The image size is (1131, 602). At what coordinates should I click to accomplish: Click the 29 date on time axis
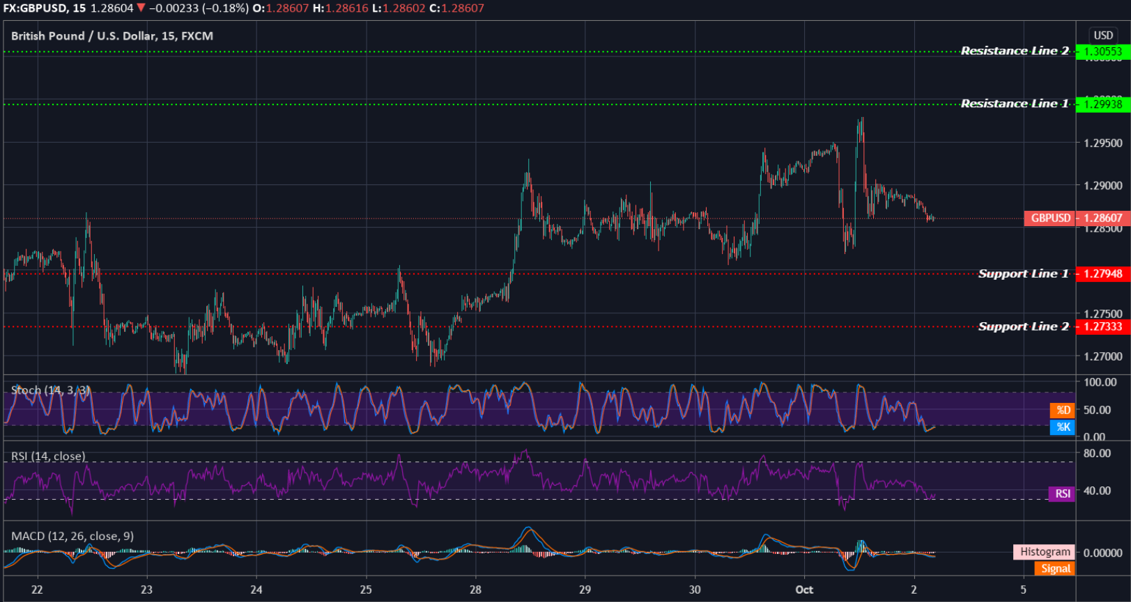point(585,589)
